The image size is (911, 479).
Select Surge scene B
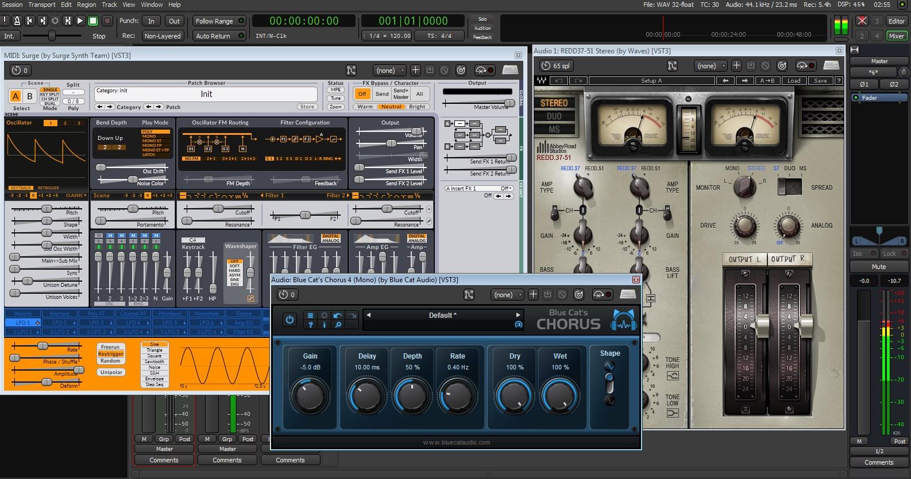(30, 96)
